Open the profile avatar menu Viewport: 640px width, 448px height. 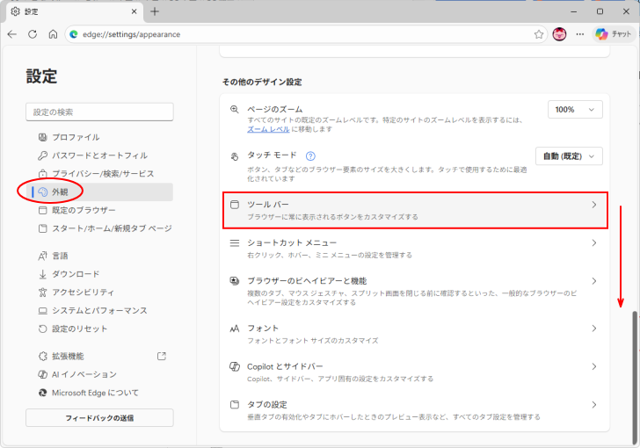(559, 34)
